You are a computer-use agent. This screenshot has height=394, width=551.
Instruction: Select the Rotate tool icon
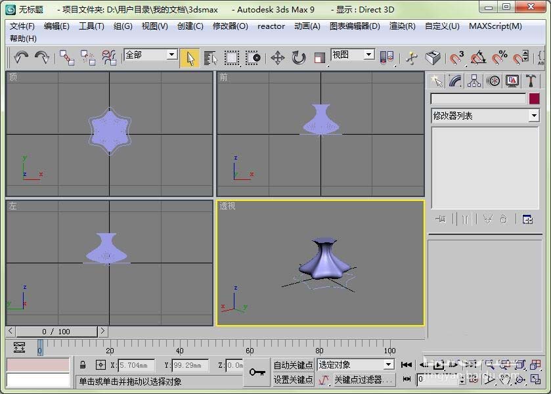click(299, 58)
